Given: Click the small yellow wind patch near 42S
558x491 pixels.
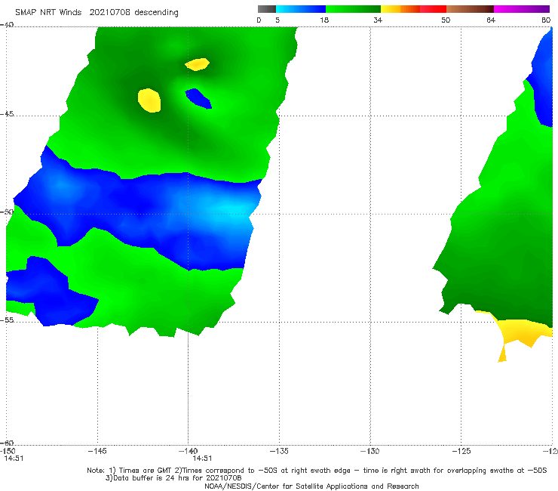Looking at the screenshot, I should [197, 64].
